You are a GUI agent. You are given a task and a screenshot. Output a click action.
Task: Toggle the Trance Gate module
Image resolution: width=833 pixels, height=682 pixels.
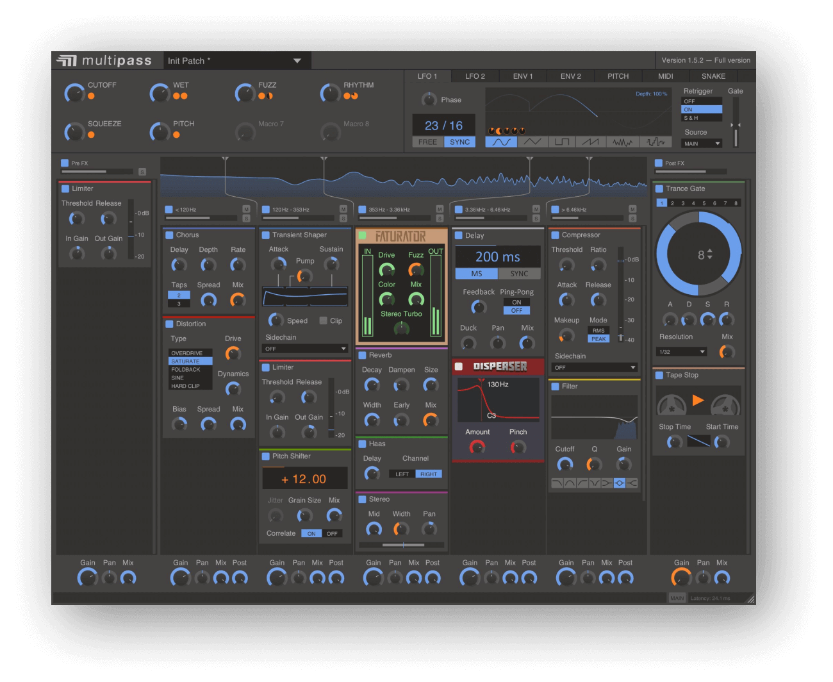pos(659,189)
